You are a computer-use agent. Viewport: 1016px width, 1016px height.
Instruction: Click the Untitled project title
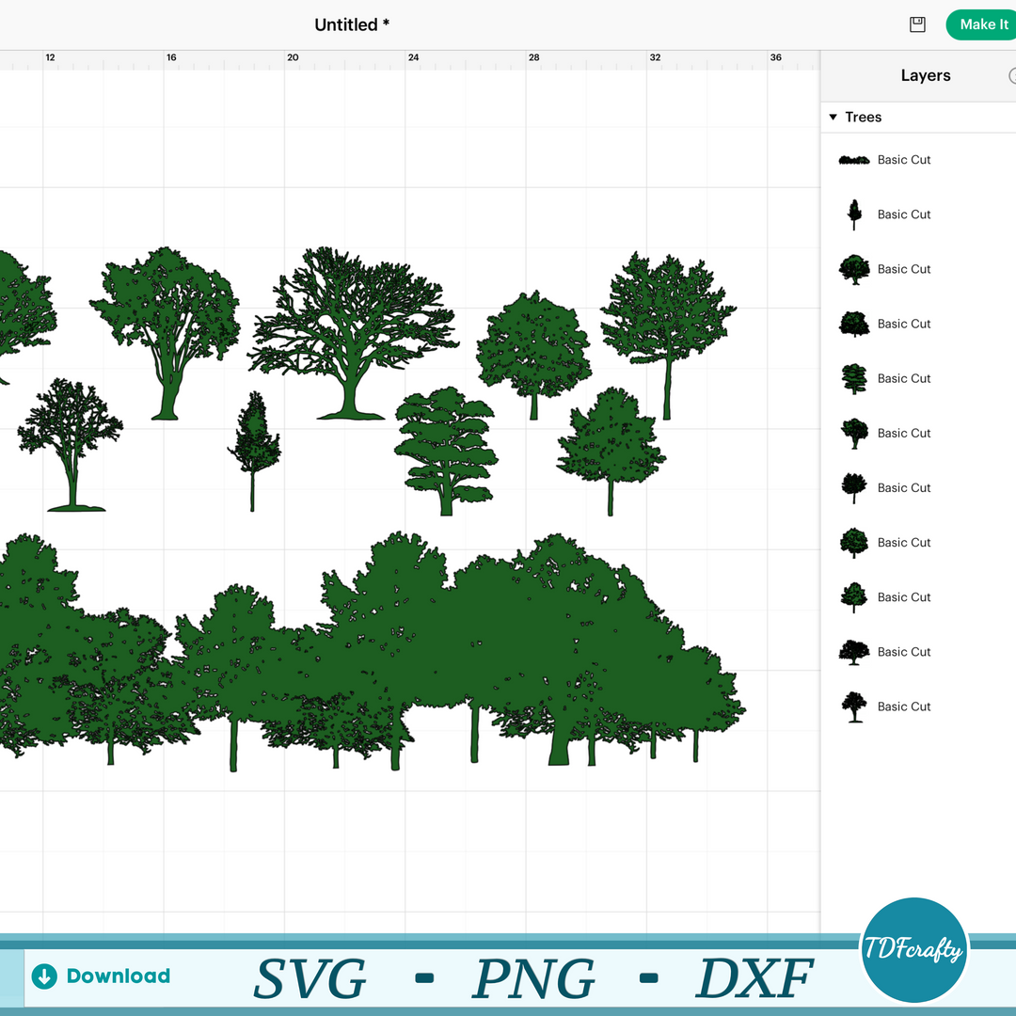(x=352, y=24)
